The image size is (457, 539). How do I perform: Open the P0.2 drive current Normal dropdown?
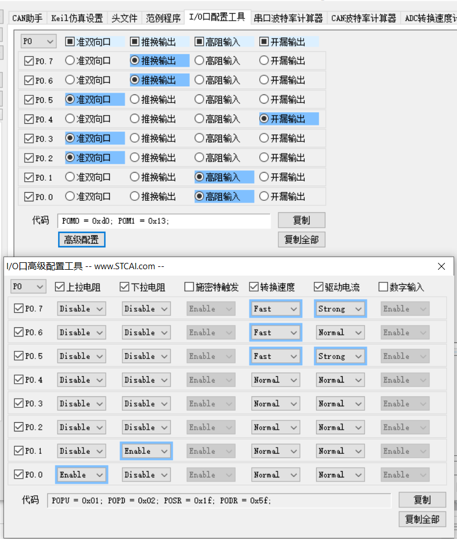coord(340,427)
